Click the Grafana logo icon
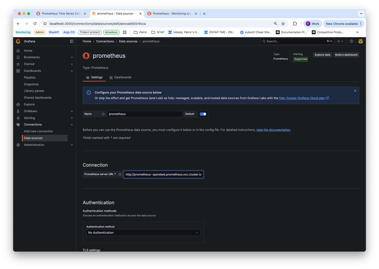This screenshot has width=379, height=269. point(18,41)
